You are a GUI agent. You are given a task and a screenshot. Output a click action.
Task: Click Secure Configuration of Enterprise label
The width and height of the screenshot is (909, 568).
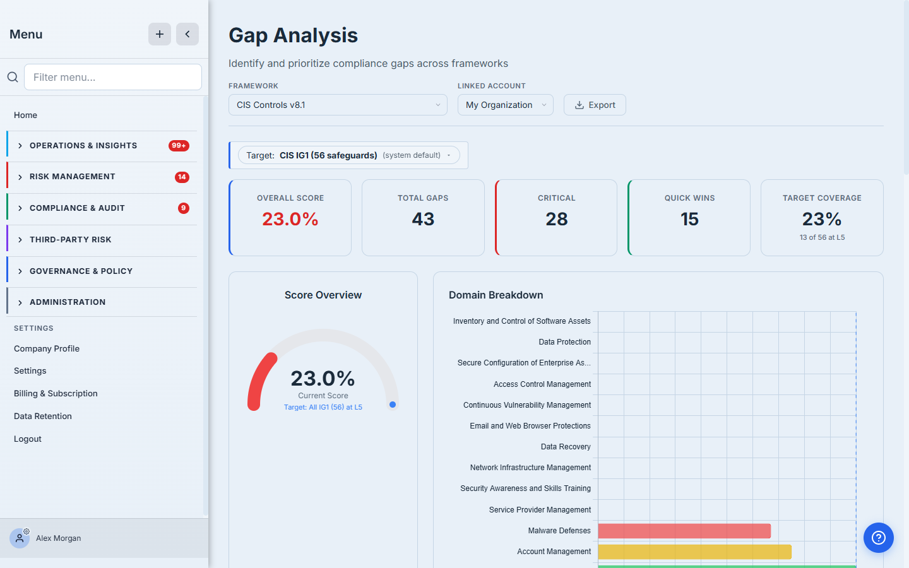tap(524, 363)
